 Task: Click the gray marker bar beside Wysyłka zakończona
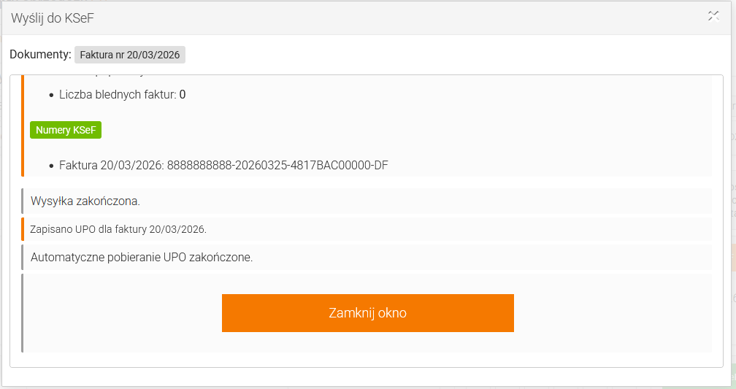(23, 201)
